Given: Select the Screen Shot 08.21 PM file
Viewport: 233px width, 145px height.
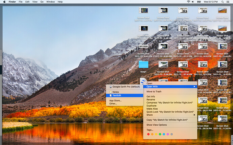Looking at the screenshot, I should coord(203,101).
